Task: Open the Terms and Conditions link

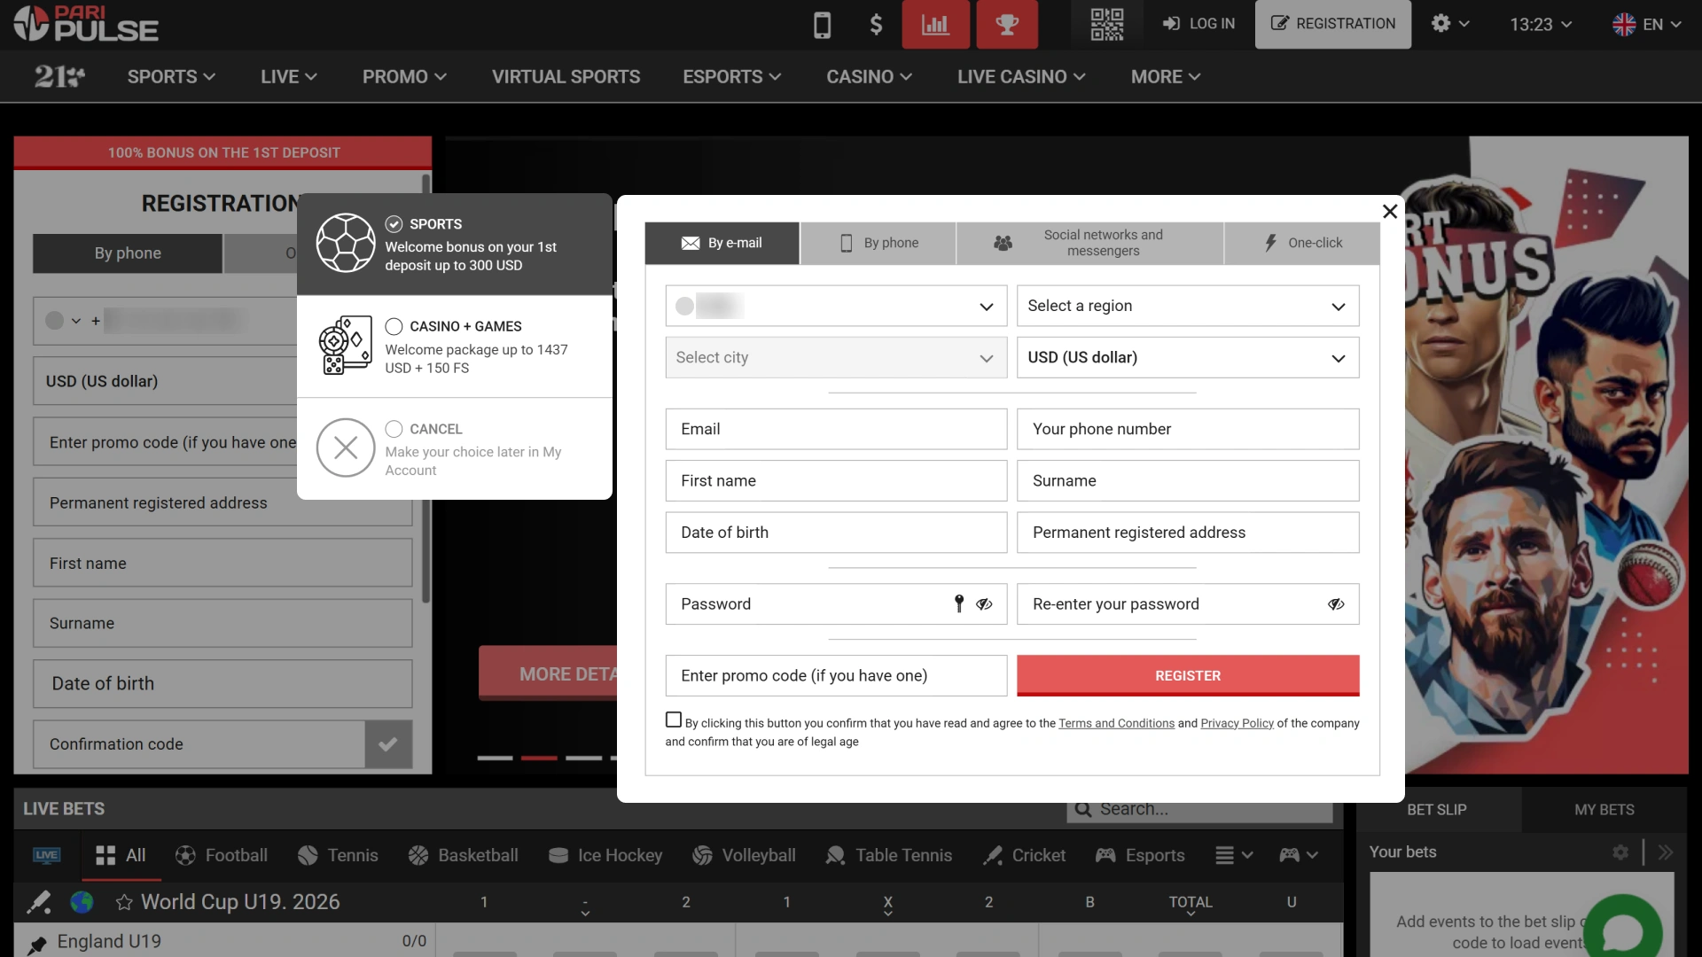Action: (1115, 723)
